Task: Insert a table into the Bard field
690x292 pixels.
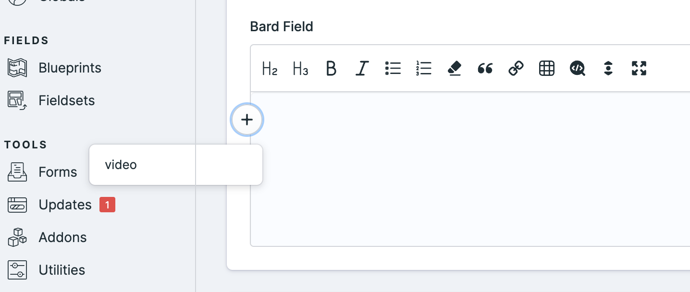Action: pyautogui.click(x=546, y=69)
